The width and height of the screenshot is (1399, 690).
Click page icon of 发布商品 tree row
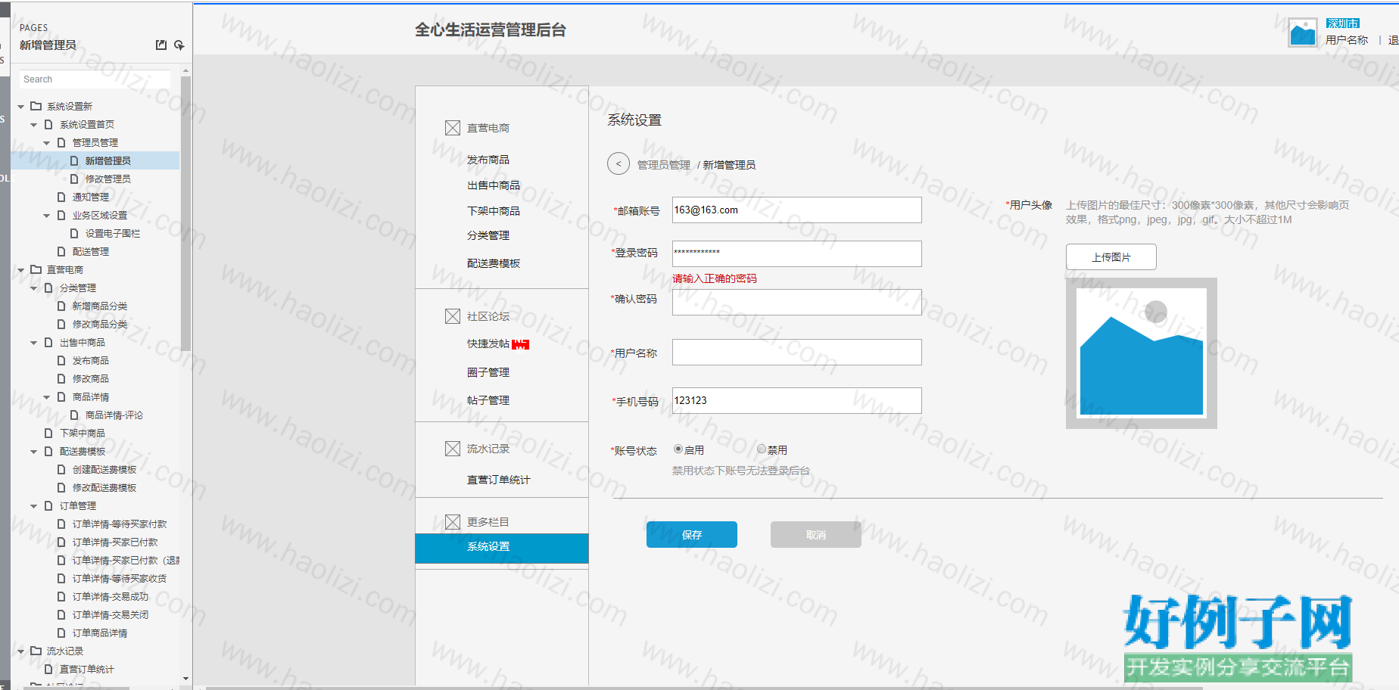(61, 360)
